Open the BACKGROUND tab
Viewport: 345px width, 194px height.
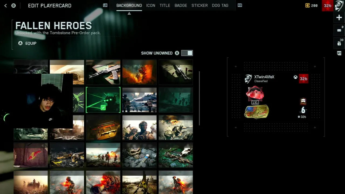click(x=129, y=5)
